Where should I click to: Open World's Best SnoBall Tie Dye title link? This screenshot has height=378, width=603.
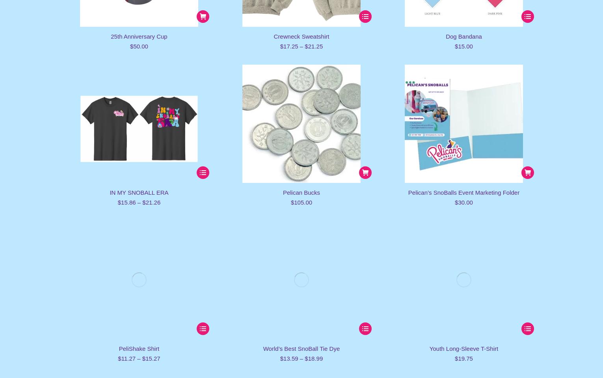[301, 348]
